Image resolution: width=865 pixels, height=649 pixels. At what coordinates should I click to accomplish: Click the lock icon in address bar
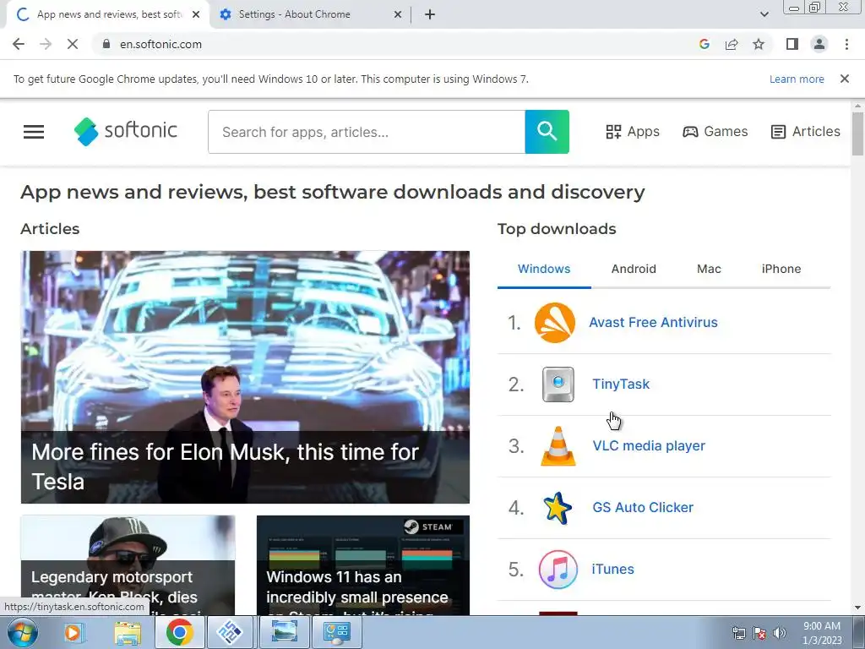pyautogui.click(x=106, y=44)
